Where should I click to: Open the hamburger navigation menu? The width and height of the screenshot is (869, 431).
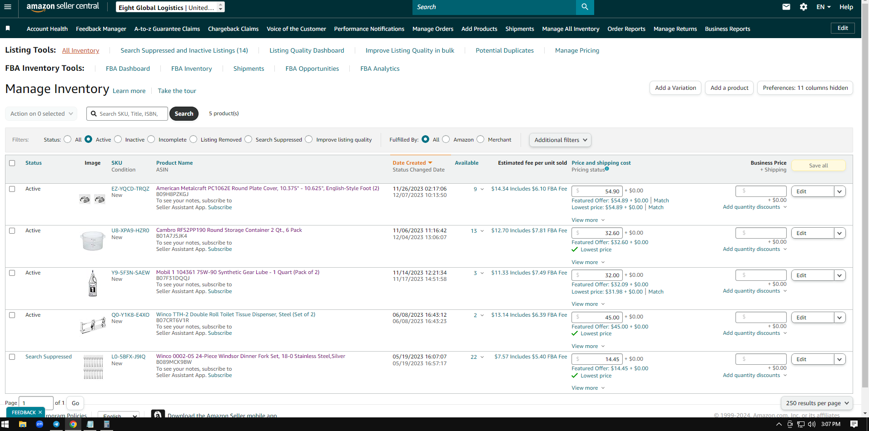(x=7, y=7)
